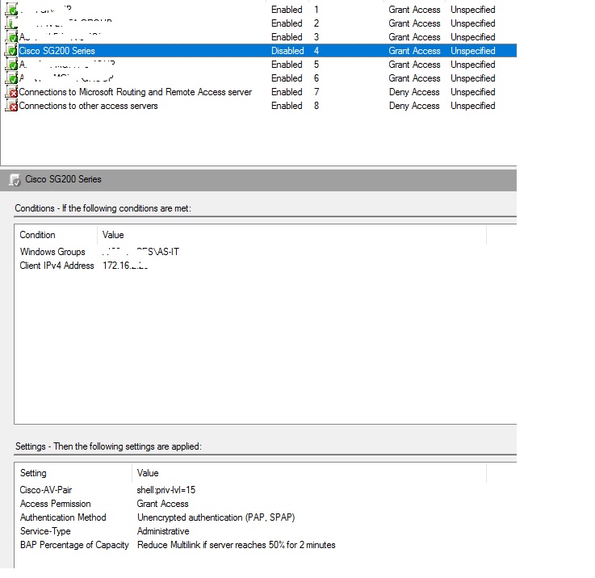Click the Enabled status in the order 6 row
595x578 pixels.
[287, 78]
